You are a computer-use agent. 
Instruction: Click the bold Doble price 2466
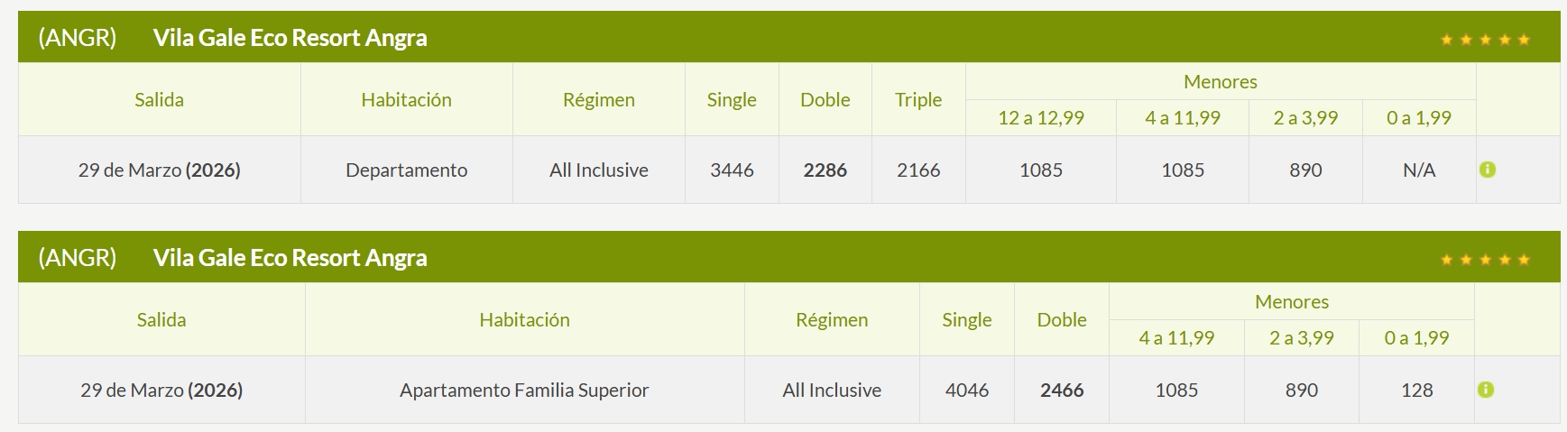point(1062,390)
